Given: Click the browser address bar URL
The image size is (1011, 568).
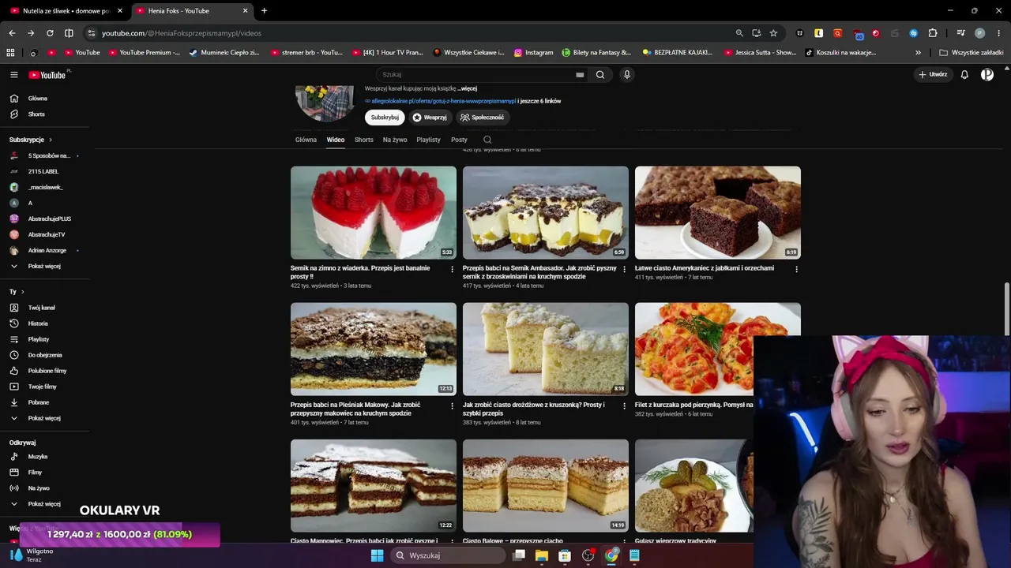Looking at the screenshot, I should [182, 33].
